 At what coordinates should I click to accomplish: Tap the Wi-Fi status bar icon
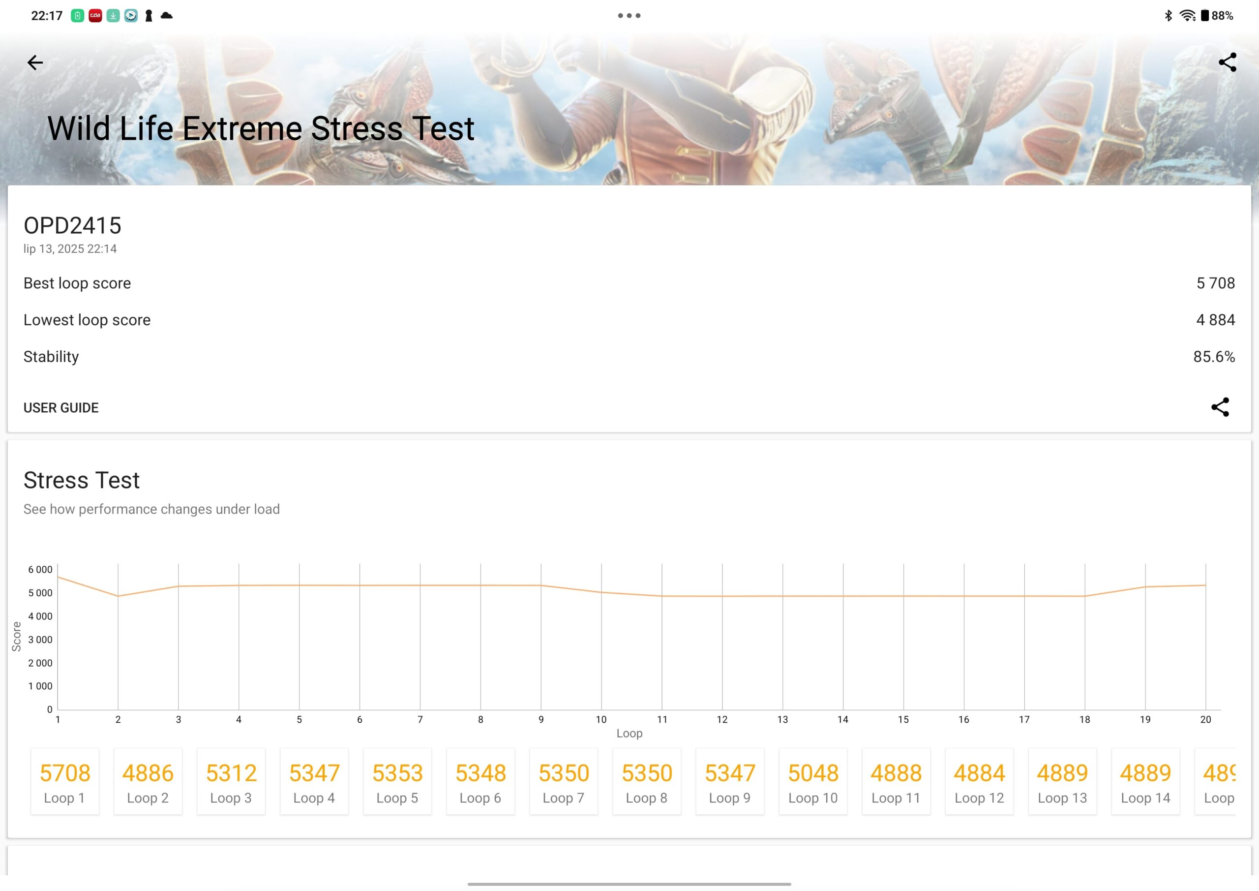[x=1187, y=15]
